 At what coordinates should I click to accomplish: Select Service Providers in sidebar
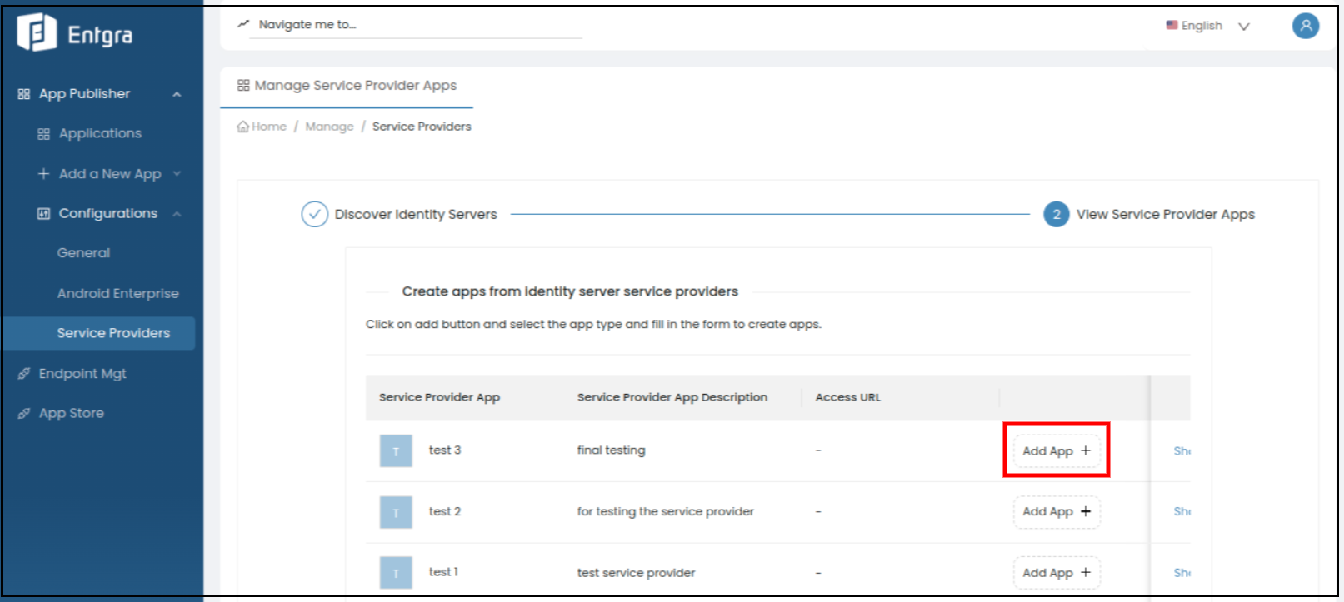[x=99, y=333]
